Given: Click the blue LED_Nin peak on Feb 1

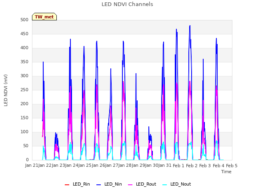Looking at the screenshot, I should click(x=176, y=29).
